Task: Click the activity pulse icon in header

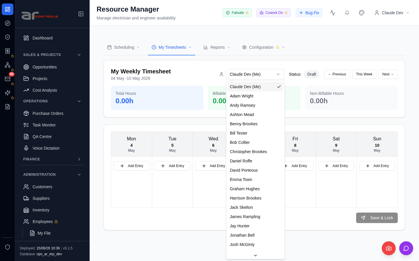Action: point(333,13)
